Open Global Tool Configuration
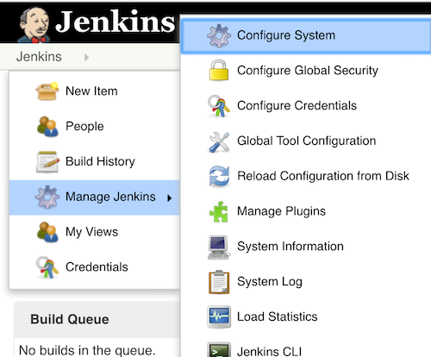 coord(307,141)
